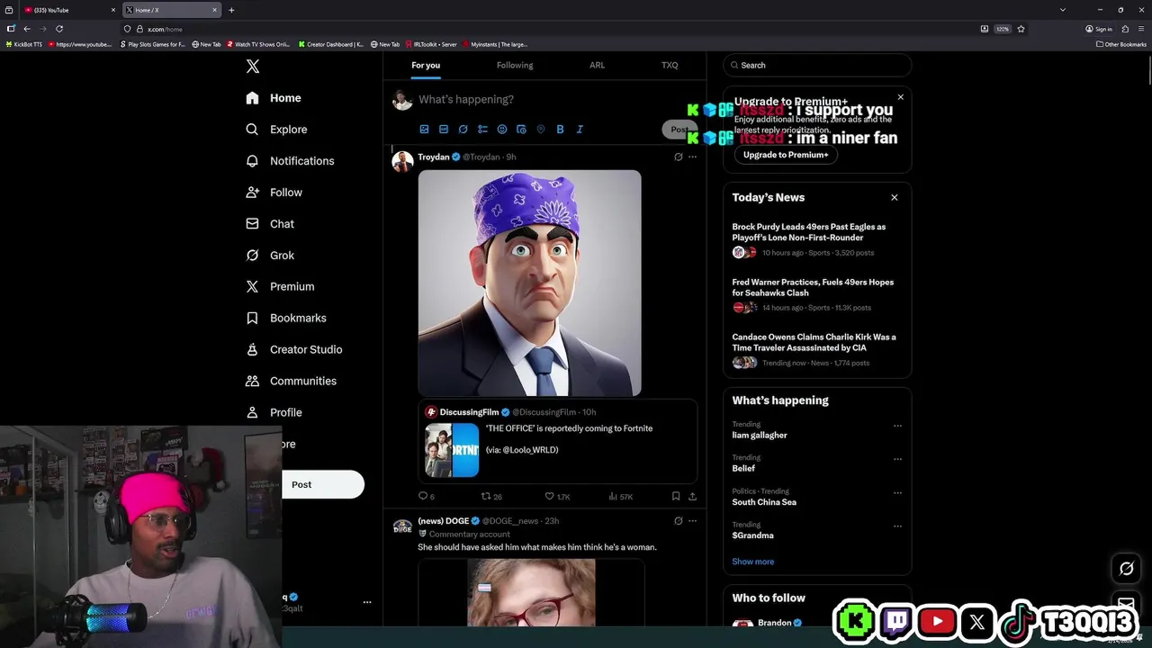Dismiss the Upgrade to Premium+ card
Screen dimensions: 1152x648
click(x=900, y=97)
